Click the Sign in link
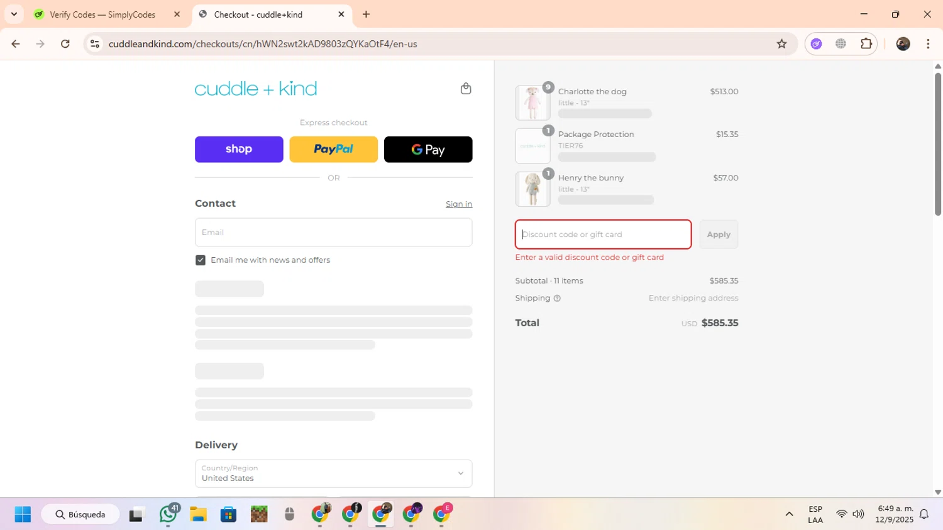This screenshot has height=530, width=943. click(459, 204)
